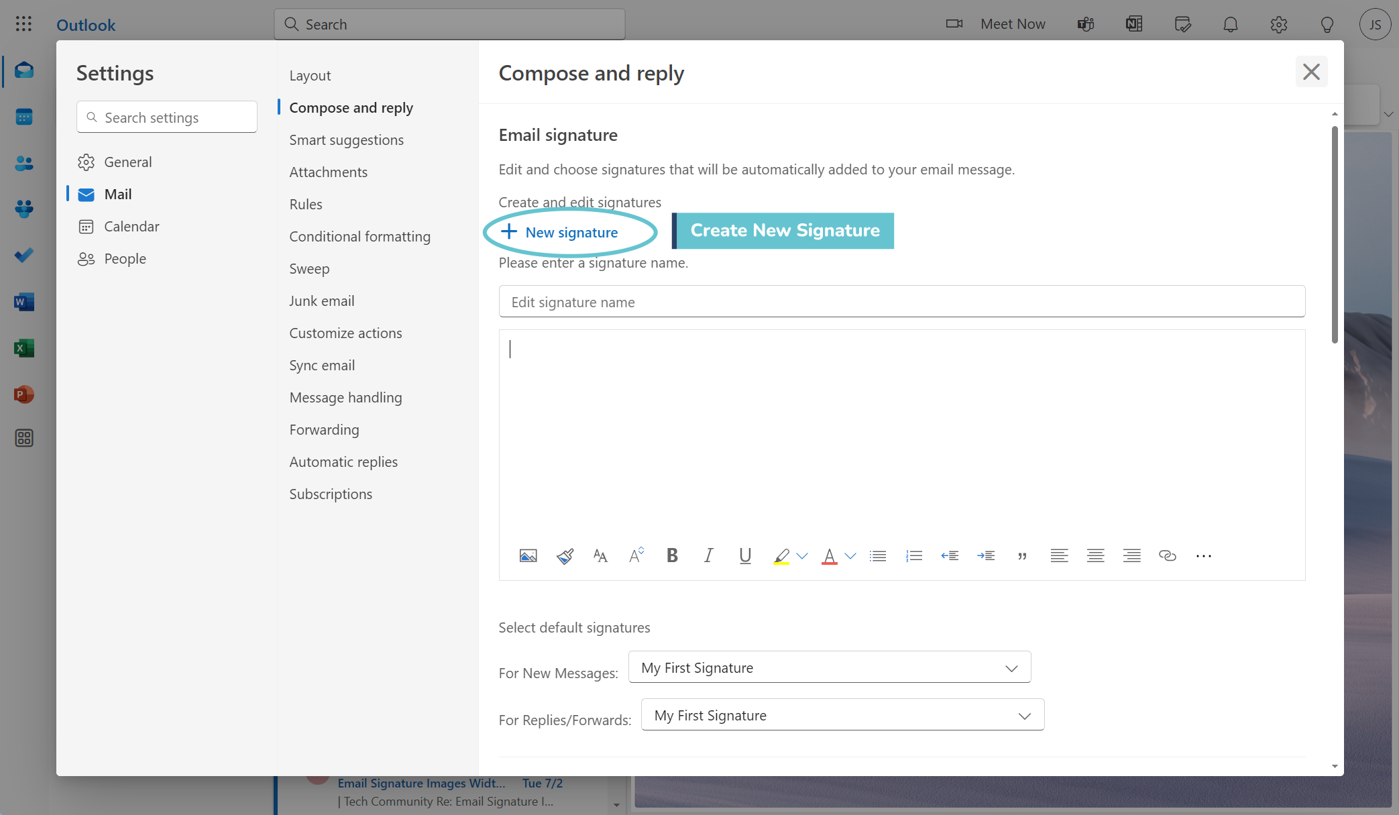Underline text in the signature editor
This screenshot has width=1399, height=815.
pyautogui.click(x=744, y=555)
